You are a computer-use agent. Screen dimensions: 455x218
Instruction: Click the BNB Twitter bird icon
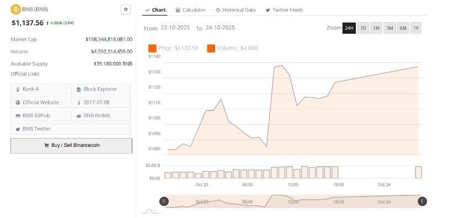coord(18,129)
